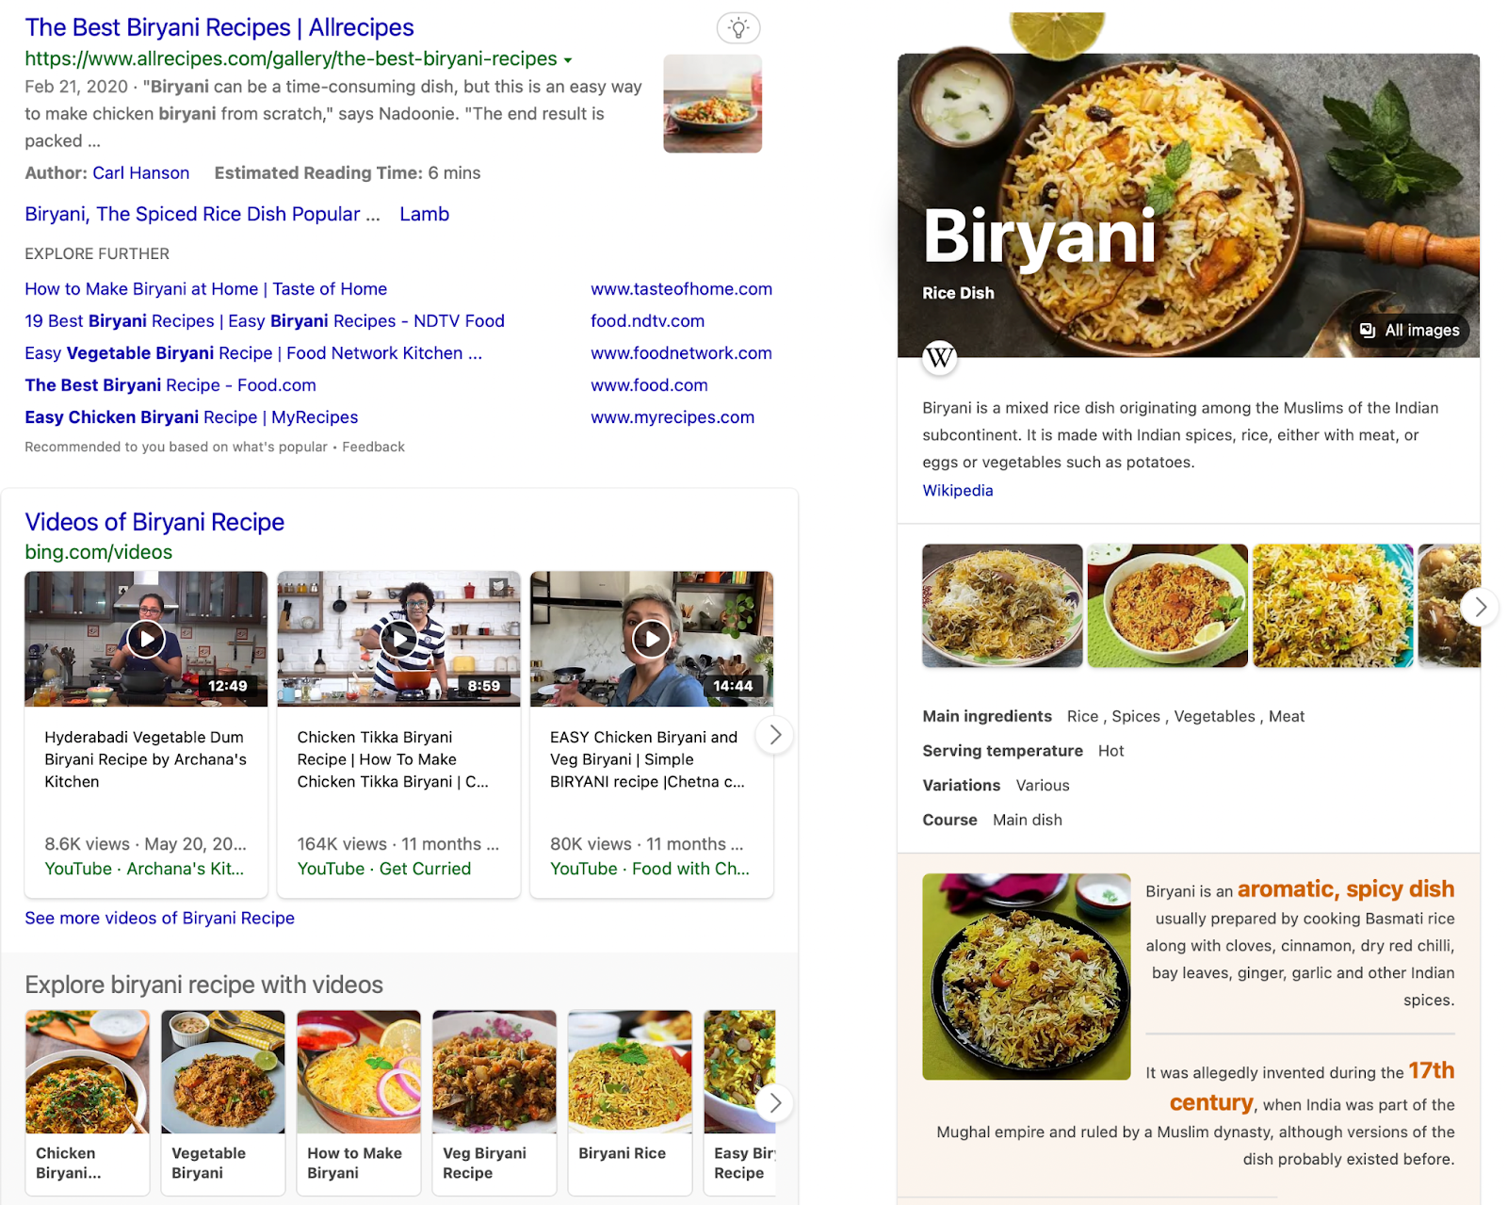Image resolution: width=1507 pixels, height=1205 pixels.
Task: Click the lightbulb insights icon
Action: pos(738,28)
